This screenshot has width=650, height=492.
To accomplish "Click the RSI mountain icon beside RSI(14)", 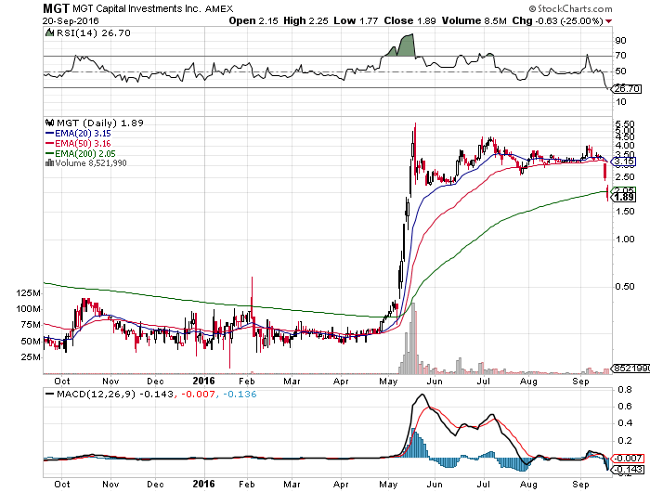I will click(x=49, y=32).
